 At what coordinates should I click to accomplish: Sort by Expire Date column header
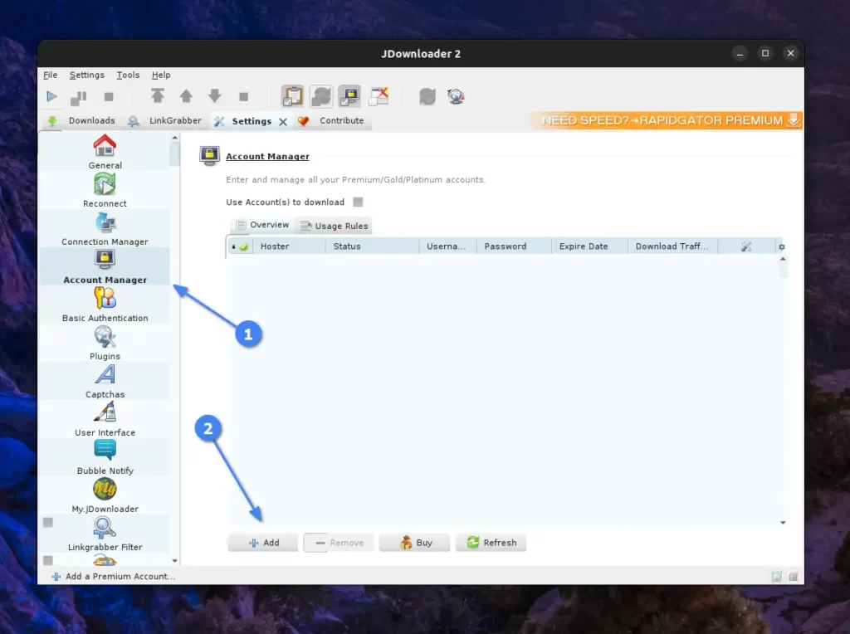590,246
